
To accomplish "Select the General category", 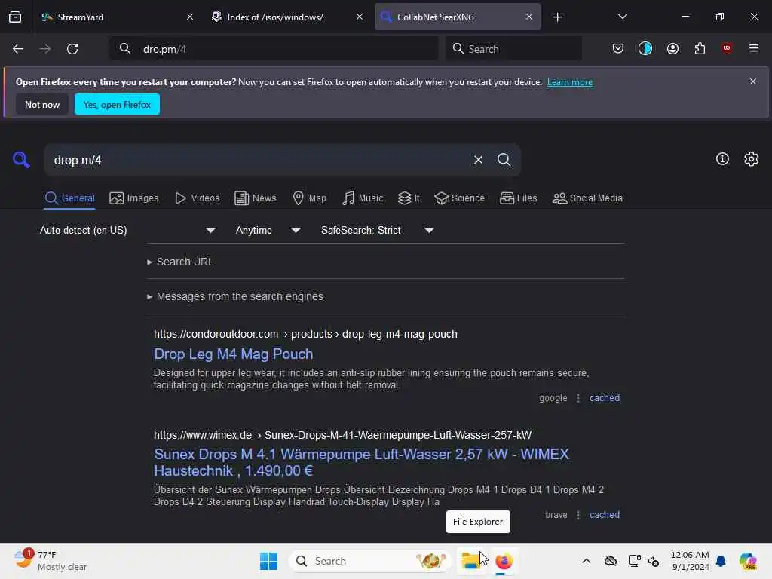I will click(x=69, y=198).
